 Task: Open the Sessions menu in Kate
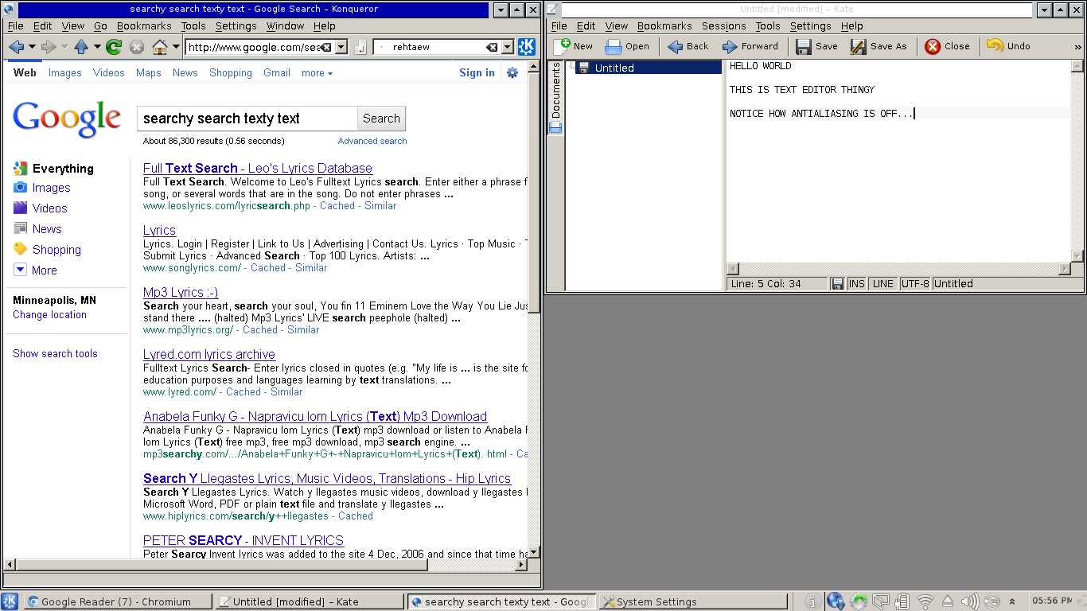723,25
